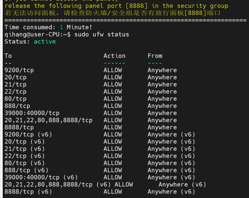Viewport: 249px width, 198px height.
Task: Click the 39000:40000/tcp (v6) rule text
Action: [41, 177]
